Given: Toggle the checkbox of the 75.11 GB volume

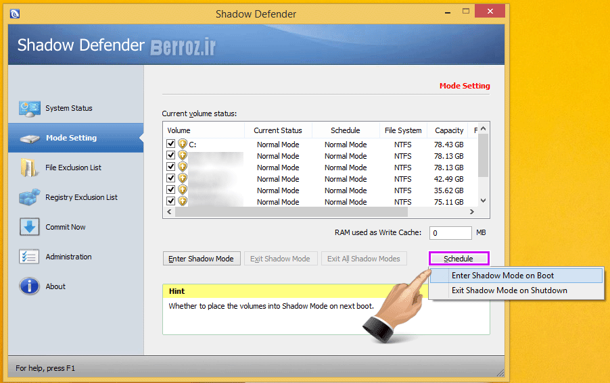Looking at the screenshot, I should pyautogui.click(x=170, y=201).
